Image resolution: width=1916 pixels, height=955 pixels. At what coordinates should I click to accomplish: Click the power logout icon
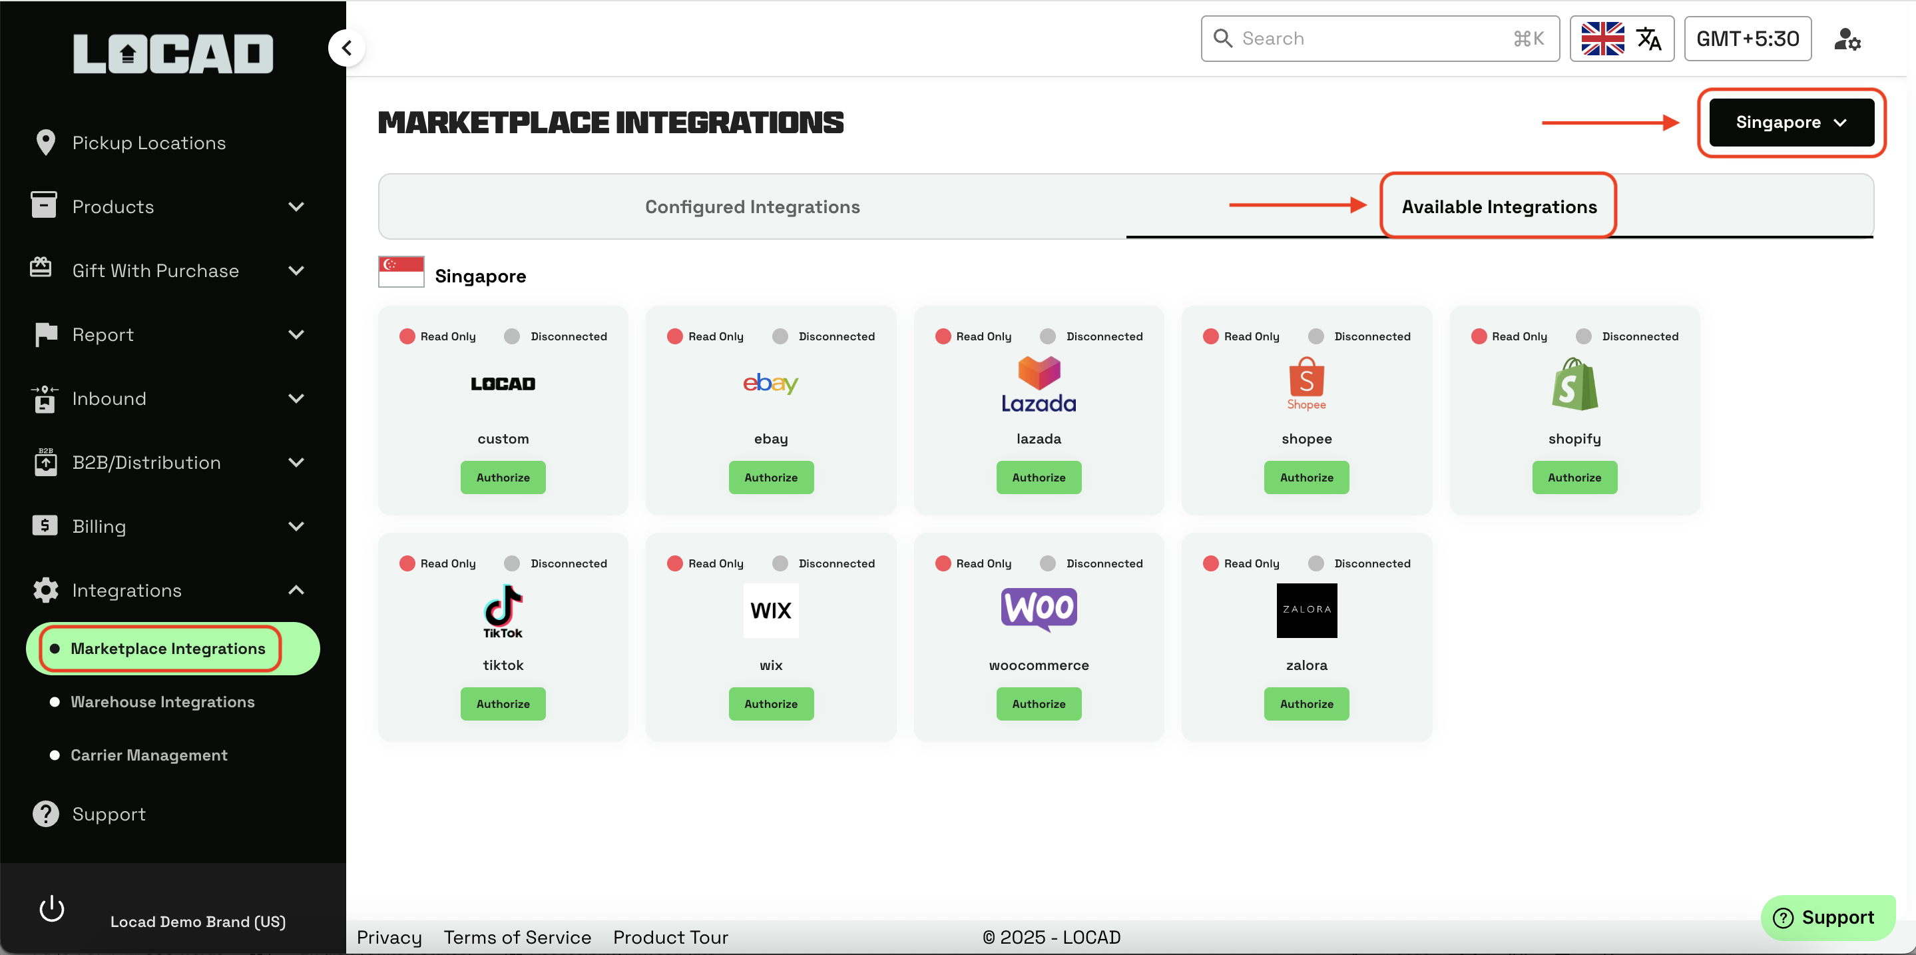(51, 909)
